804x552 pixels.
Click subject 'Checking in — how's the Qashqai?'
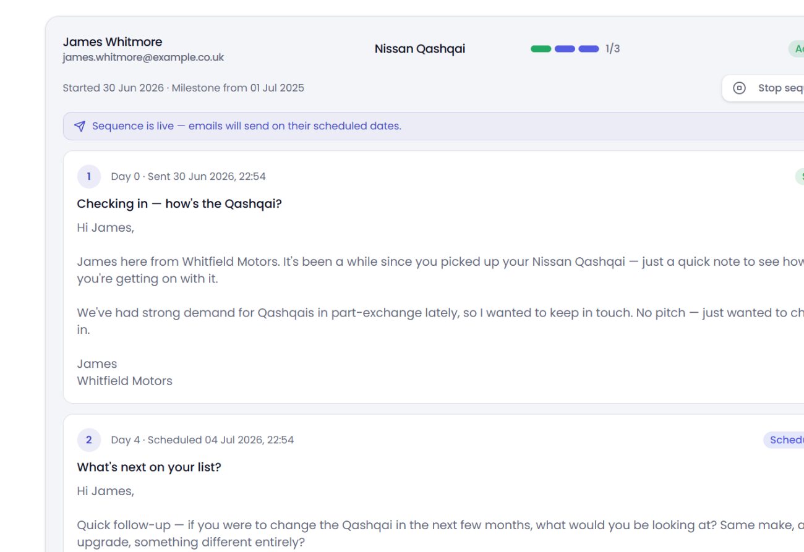click(179, 204)
